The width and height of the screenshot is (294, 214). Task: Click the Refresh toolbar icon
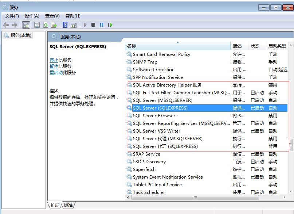46,25
